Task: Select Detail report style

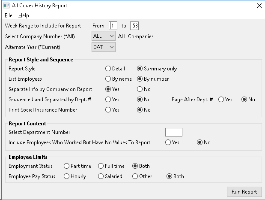Action: tap(115, 69)
